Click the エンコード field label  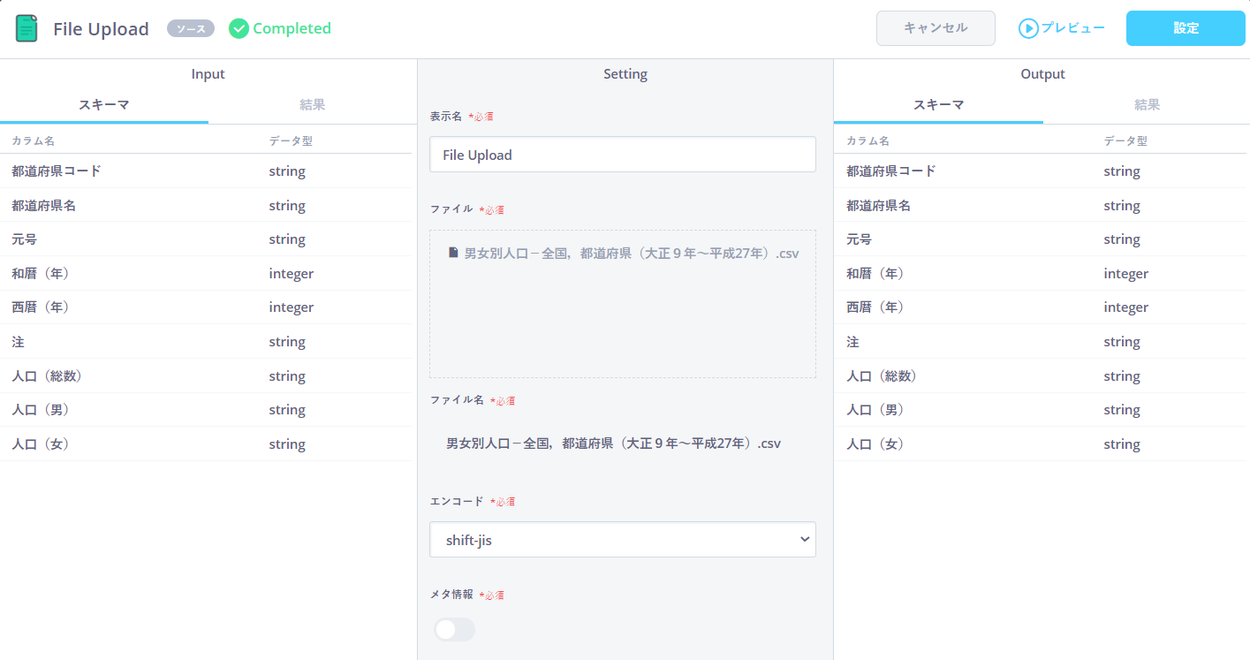[x=457, y=501]
